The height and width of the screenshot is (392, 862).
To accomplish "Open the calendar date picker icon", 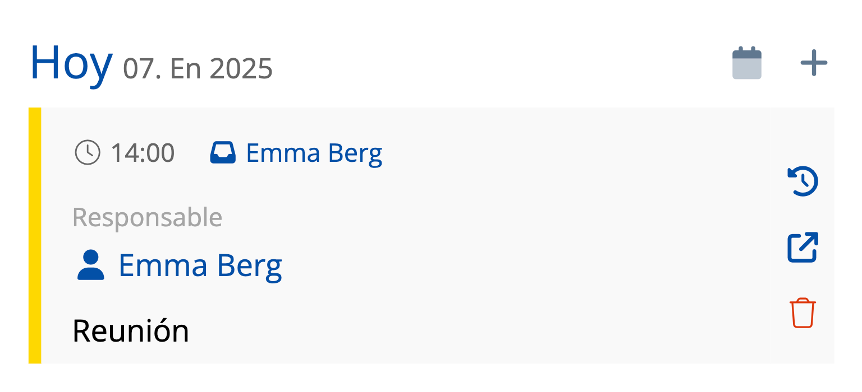I will point(747,63).
